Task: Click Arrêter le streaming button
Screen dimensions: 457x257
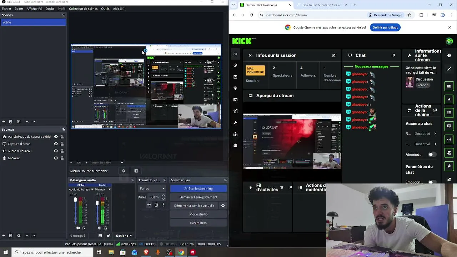Action: point(199,188)
